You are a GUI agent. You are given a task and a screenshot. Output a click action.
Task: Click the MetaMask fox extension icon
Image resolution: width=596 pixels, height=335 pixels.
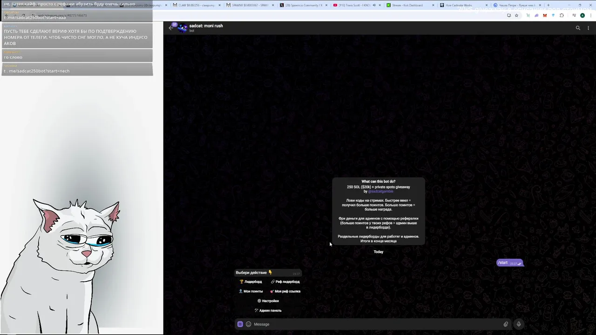point(545,15)
